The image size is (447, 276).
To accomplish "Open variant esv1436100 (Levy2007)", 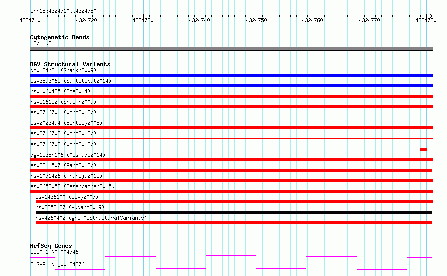I will coord(67,197).
